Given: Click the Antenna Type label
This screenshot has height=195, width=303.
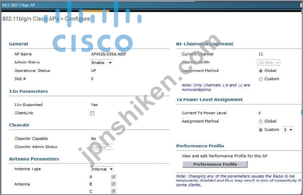Looking at the screenshot, I should tap(27, 169).
